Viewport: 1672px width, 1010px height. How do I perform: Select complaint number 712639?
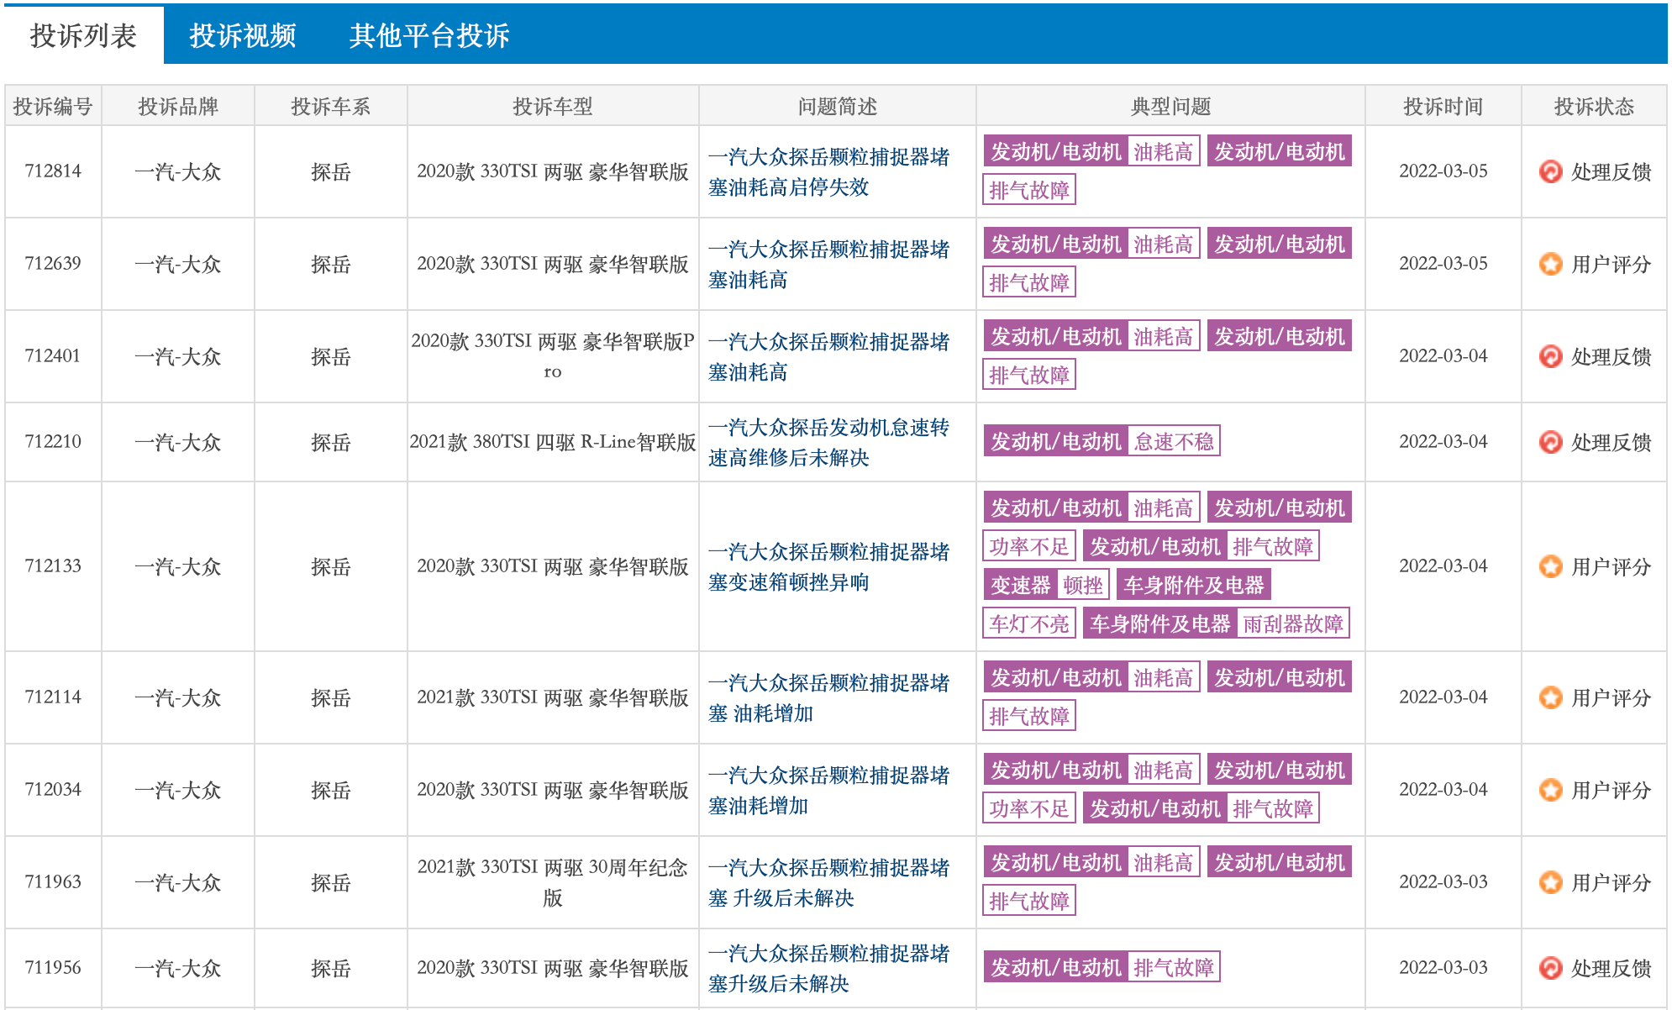53,264
